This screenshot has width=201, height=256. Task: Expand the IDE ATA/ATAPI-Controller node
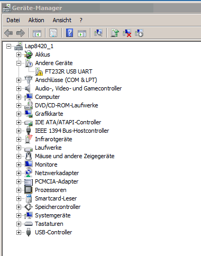click(19, 122)
